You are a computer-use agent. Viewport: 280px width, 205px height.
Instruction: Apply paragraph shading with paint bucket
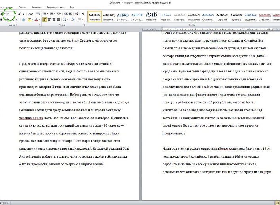tap(73, 19)
